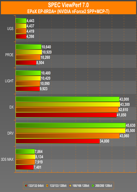The width and height of the screenshot is (137, 192).
Task: Click the 8,504 data value label
Action: [40, 63]
